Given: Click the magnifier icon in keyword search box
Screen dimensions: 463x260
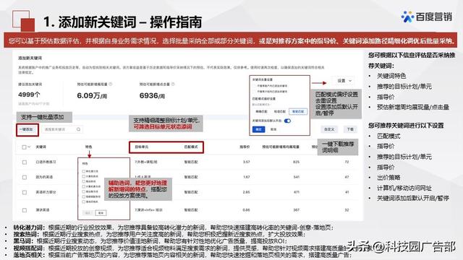Looking at the screenshot, I should pyautogui.click(x=79, y=129).
